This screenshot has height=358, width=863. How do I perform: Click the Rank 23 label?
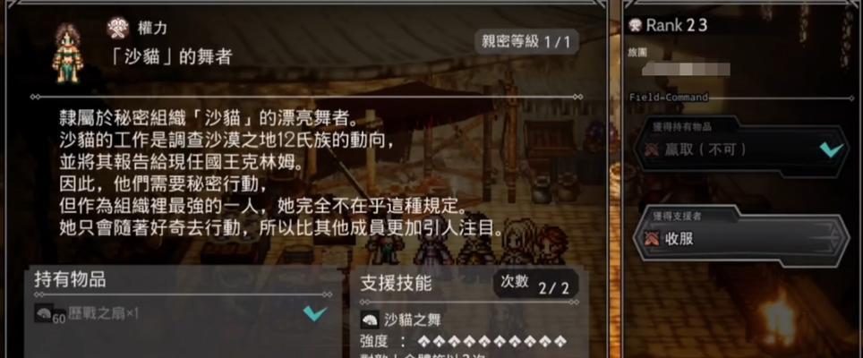point(677,25)
